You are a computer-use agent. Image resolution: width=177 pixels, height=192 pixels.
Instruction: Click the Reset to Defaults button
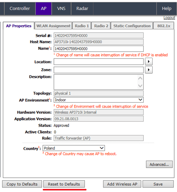[x=64, y=184]
